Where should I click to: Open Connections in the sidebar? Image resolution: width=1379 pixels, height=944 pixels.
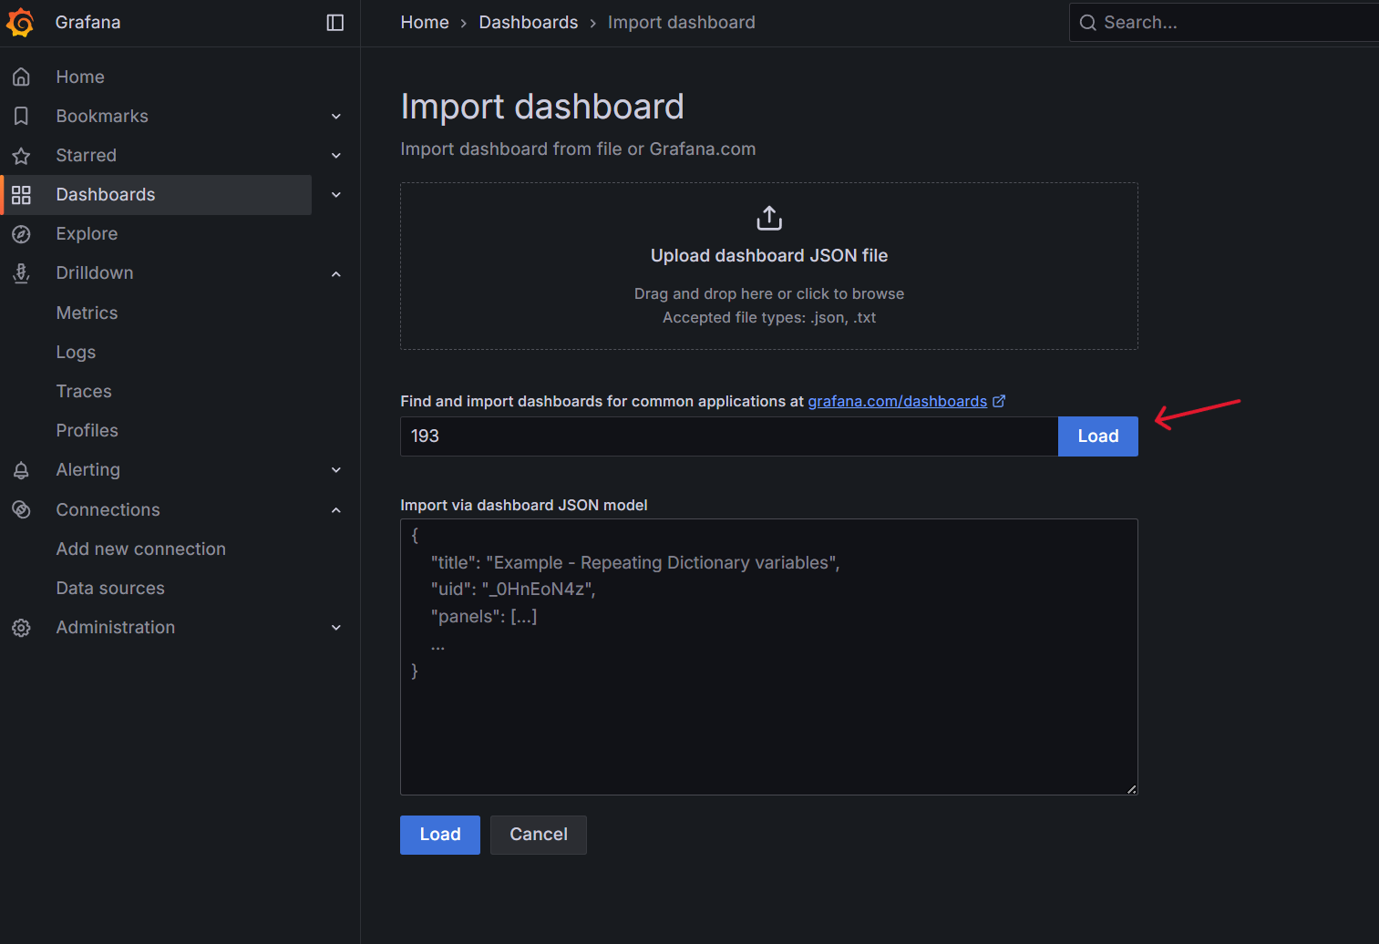[x=108, y=510]
